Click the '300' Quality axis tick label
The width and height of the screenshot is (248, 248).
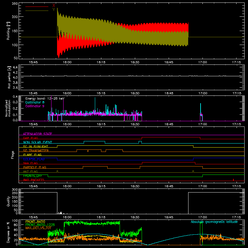[15, 190]
